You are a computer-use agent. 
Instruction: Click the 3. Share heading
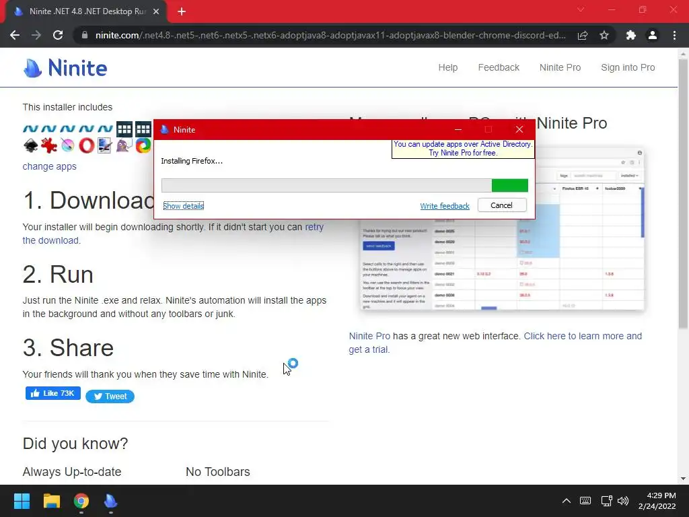(x=68, y=348)
